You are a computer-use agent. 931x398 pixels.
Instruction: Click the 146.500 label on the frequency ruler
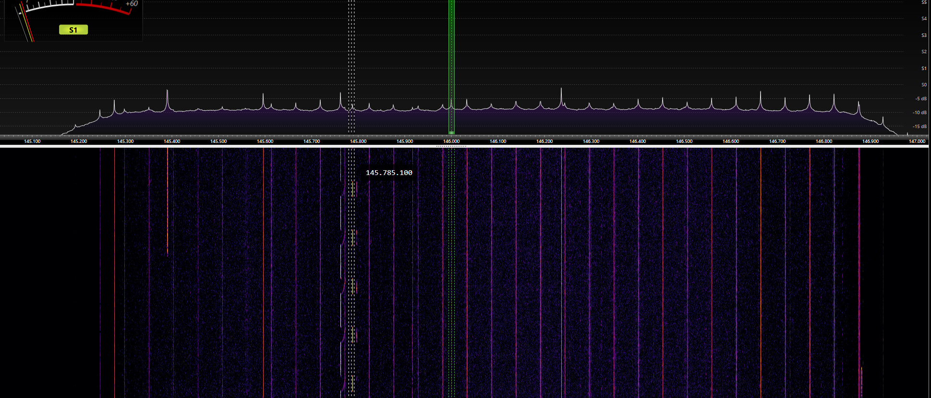click(684, 141)
